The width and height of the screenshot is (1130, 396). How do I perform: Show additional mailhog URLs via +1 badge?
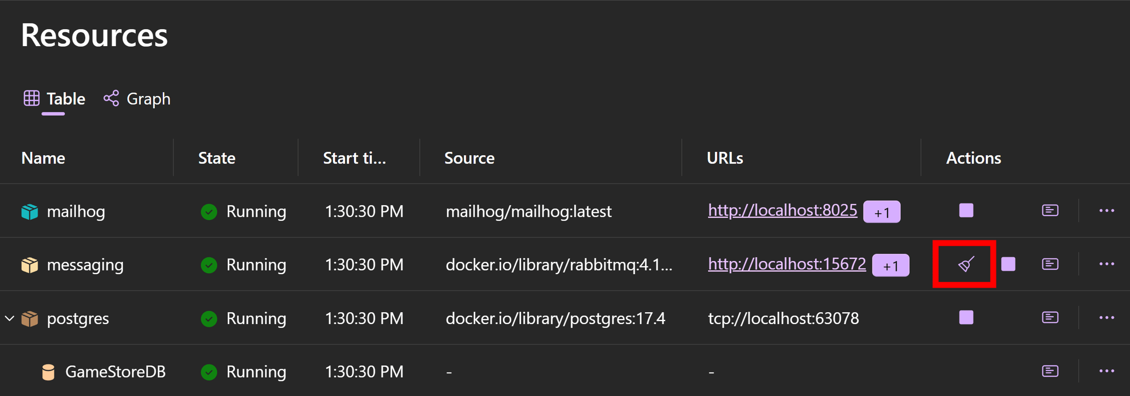[882, 212]
